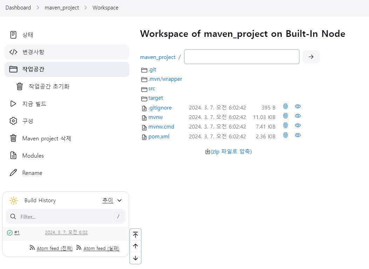Click the 변경사항 code brackets icon
This screenshot has width=369, height=269.
click(13, 52)
